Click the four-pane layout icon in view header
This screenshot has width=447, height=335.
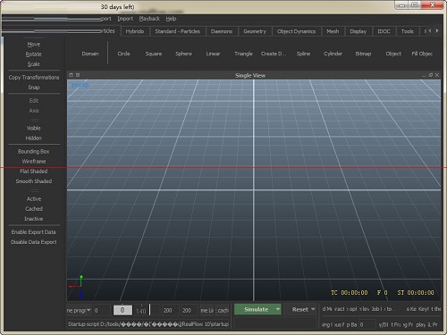(x=78, y=75)
